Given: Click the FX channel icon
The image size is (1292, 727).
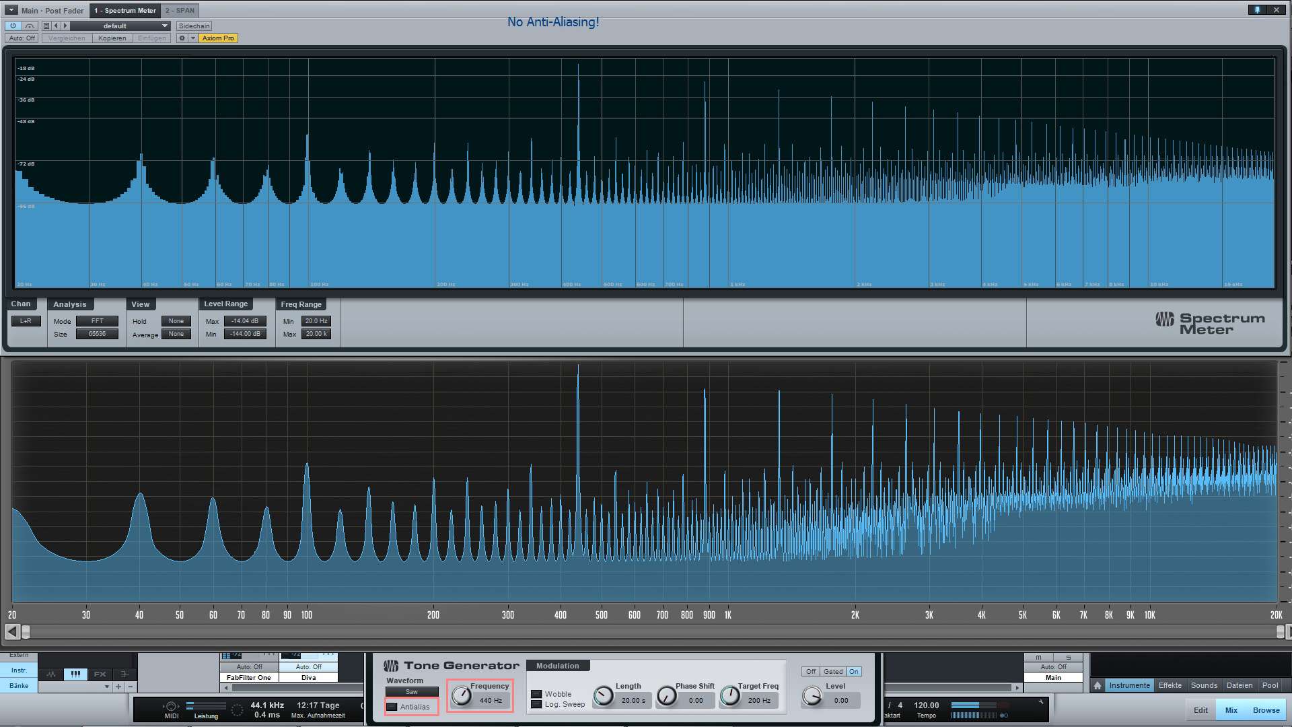Looking at the screenshot, I should click(100, 672).
